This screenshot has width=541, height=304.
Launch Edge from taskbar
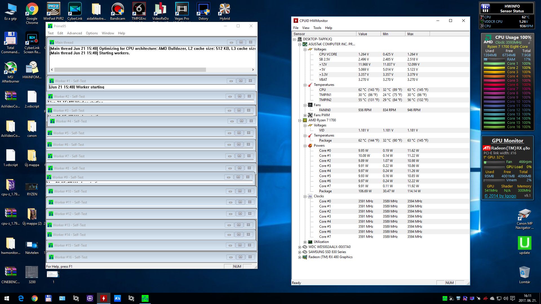21,298
